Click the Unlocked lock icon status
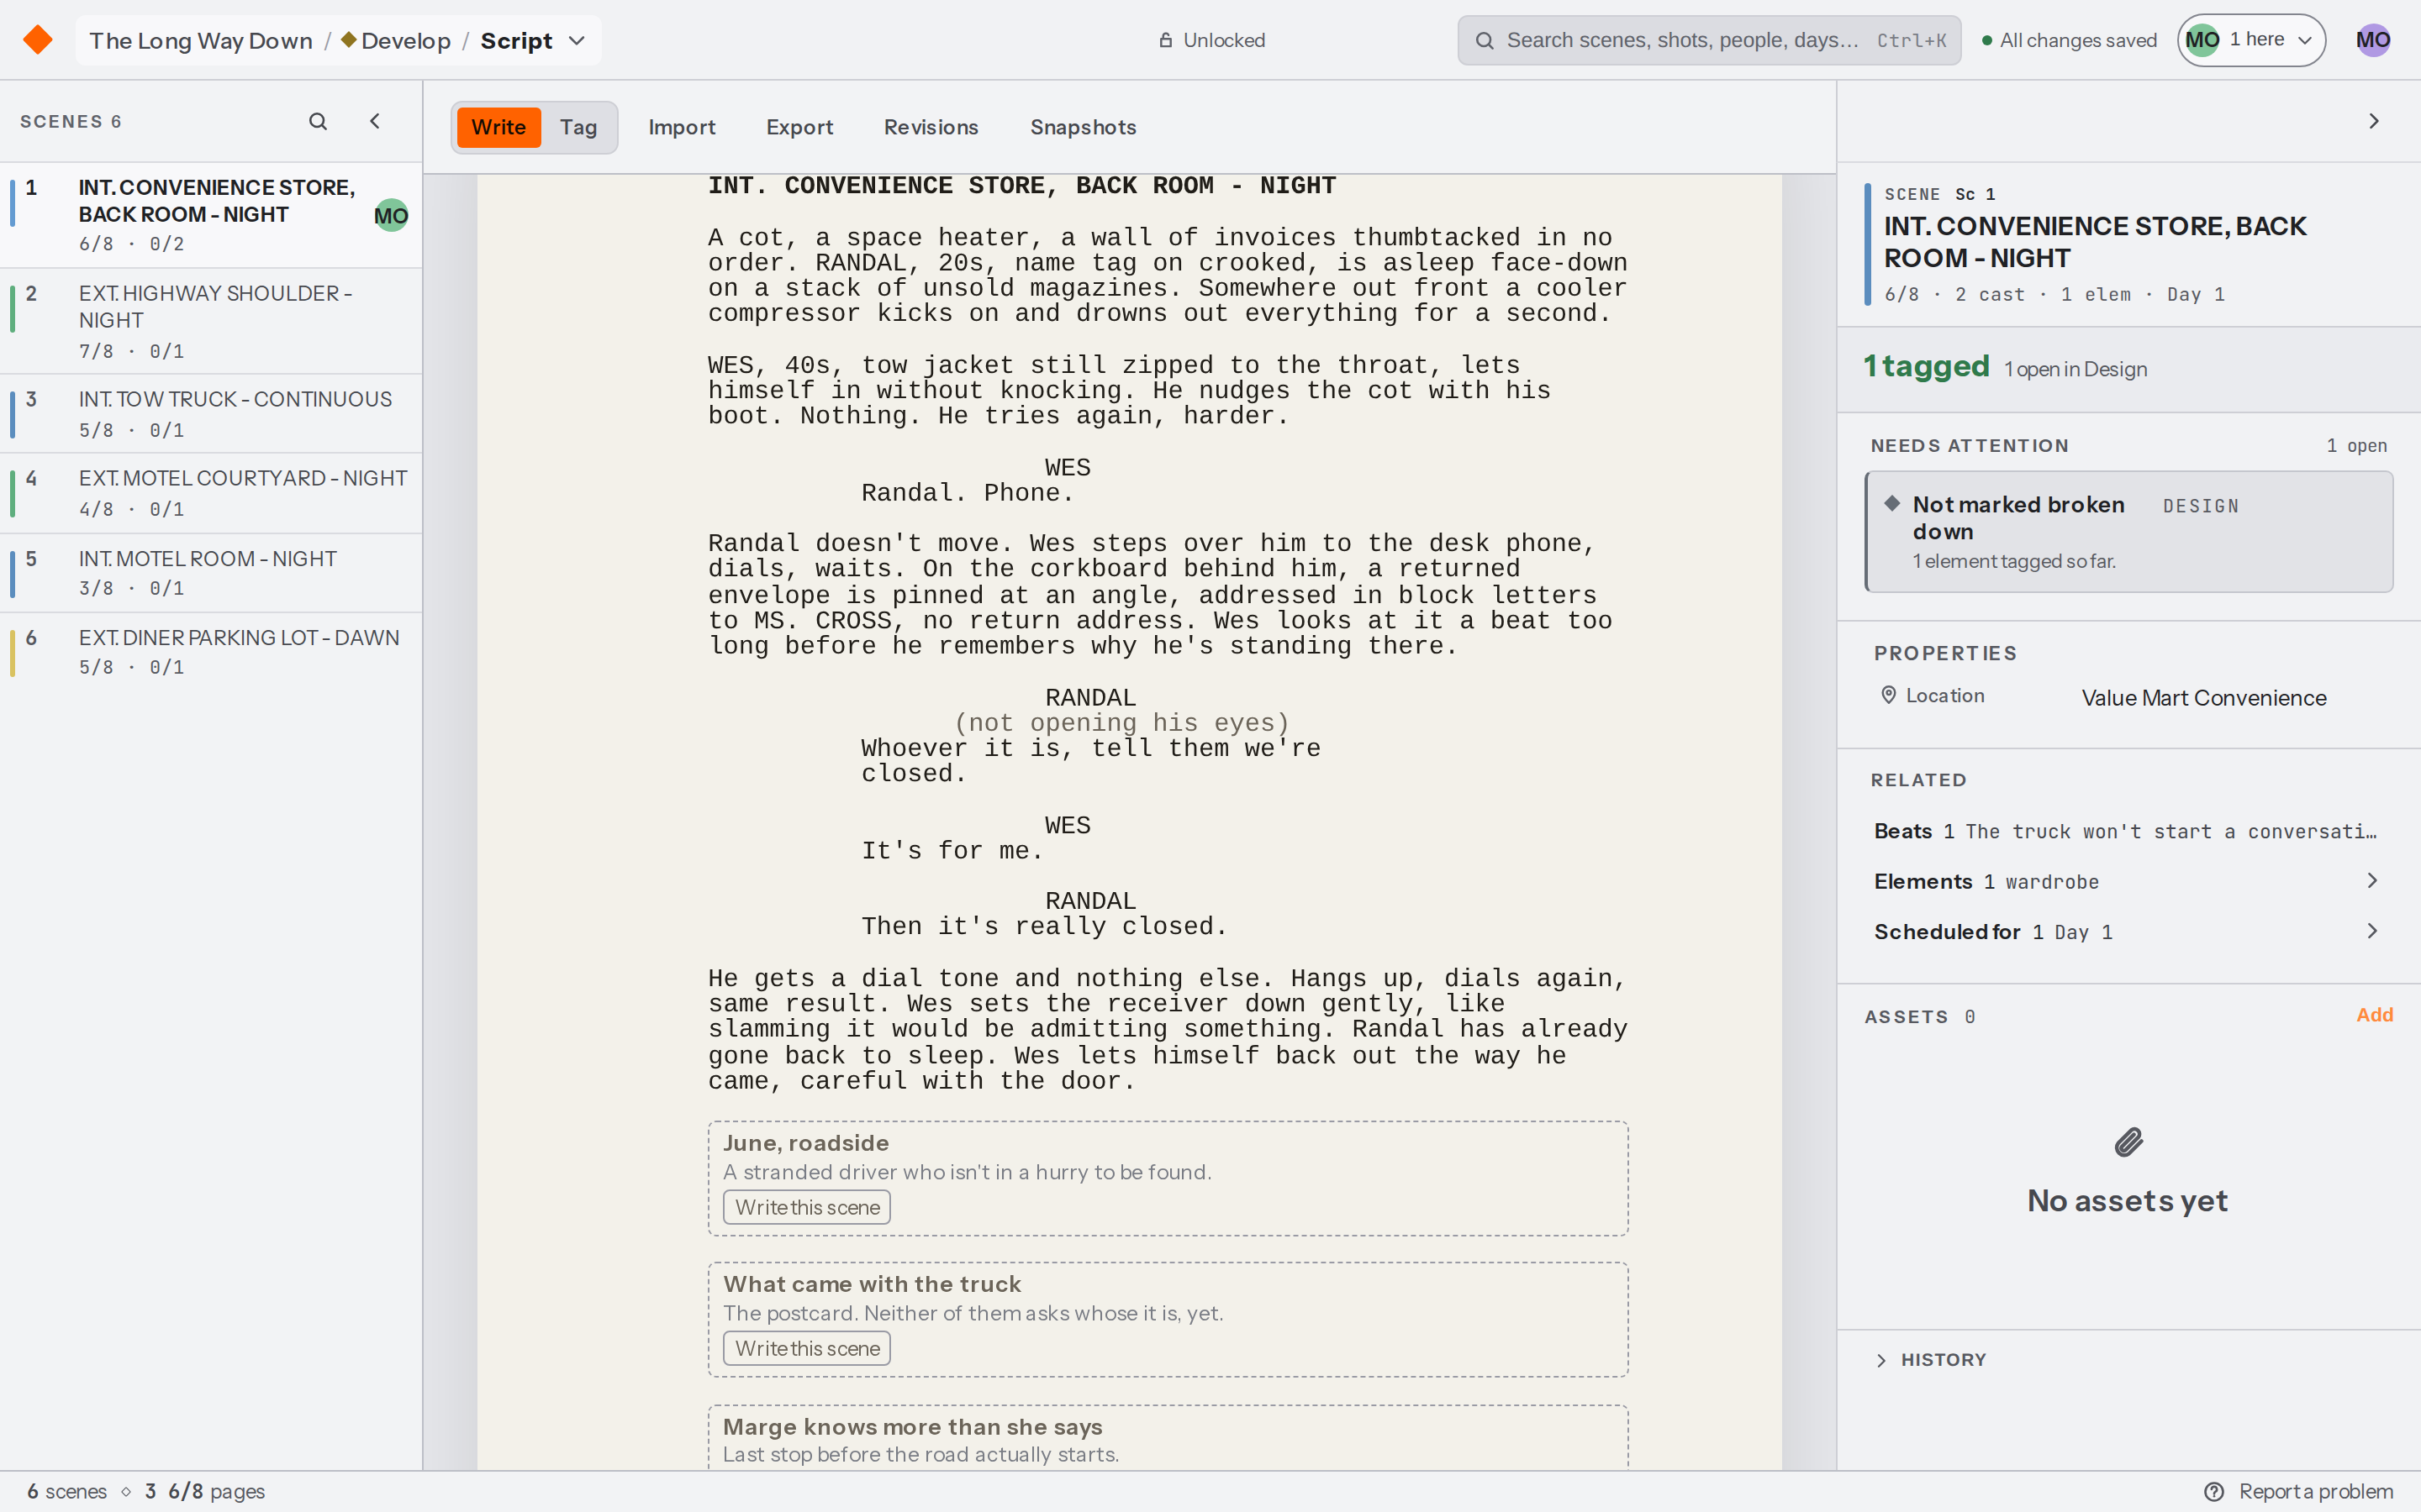This screenshot has height=1512, width=2421. click(1165, 40)
